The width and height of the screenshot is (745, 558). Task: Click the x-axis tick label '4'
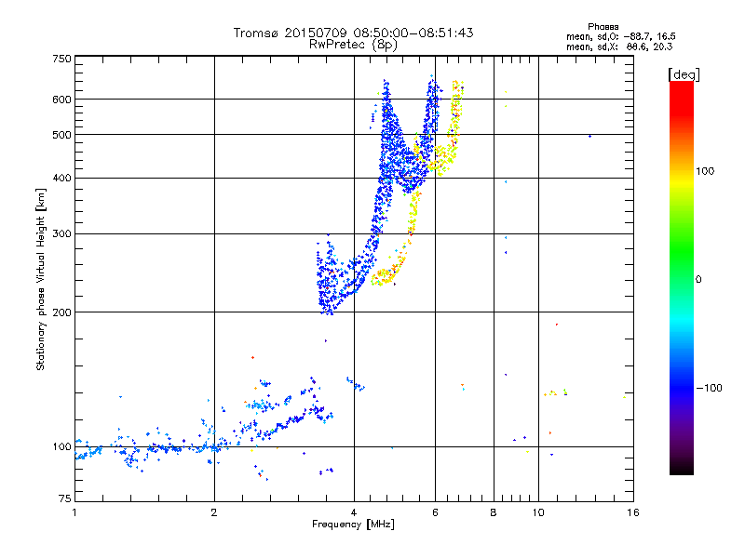[x=354, y=512]
